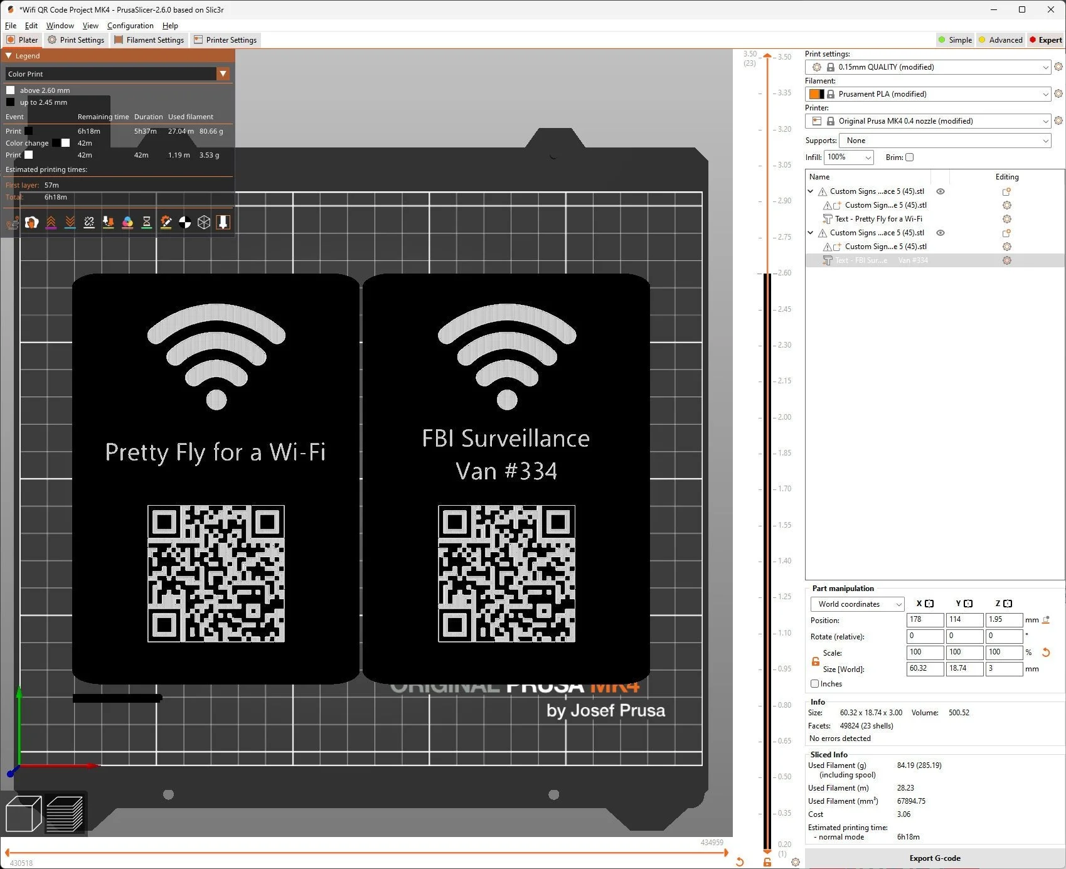Toggle scale proportions lock icon
1066x869 pixels.
coord(816,661)
